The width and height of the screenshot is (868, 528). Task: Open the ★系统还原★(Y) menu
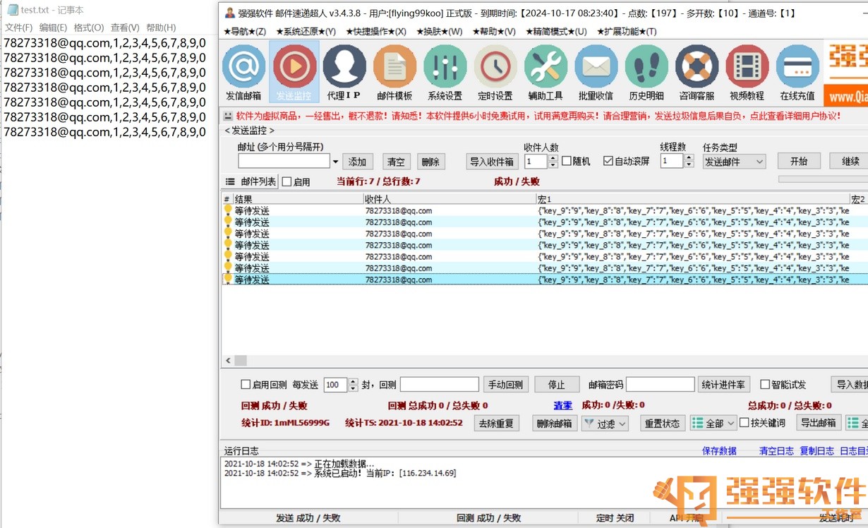[306, 32]
